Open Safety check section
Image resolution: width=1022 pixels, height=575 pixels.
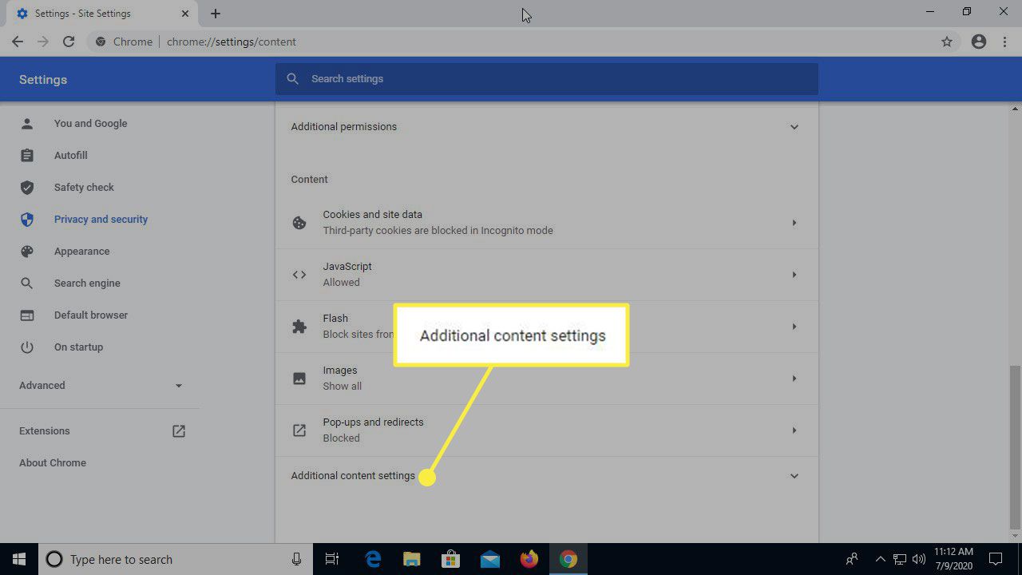[84, 188]
